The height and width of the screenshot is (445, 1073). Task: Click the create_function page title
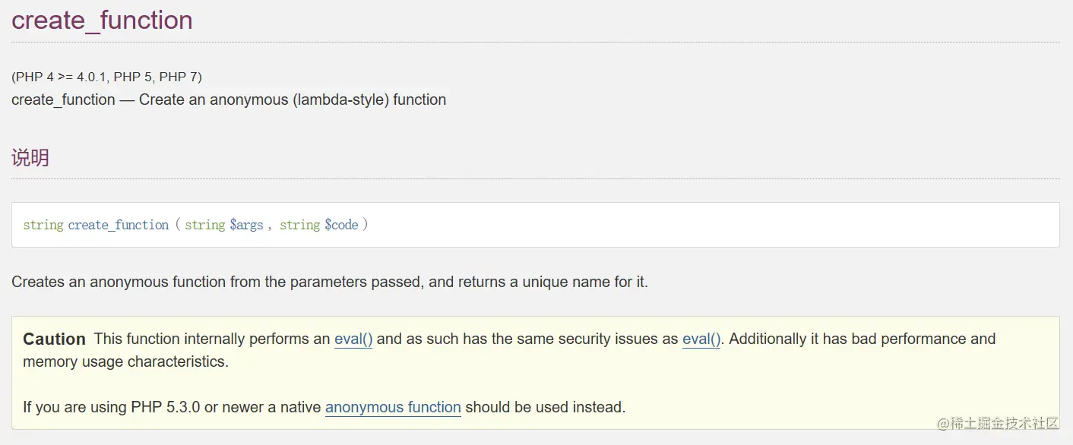(102, 21)
